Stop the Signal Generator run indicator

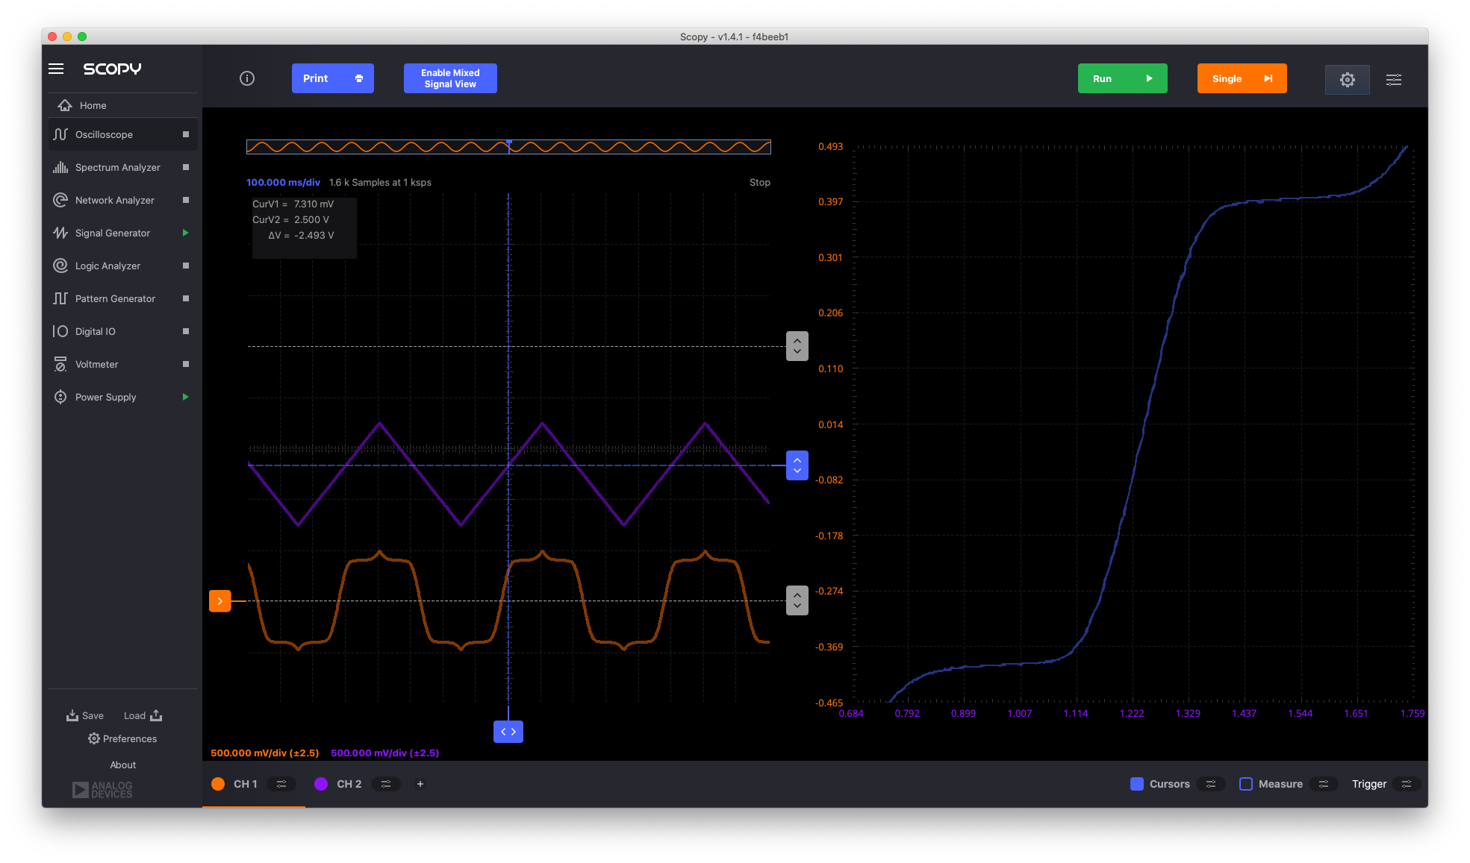[x=186, y=233]
